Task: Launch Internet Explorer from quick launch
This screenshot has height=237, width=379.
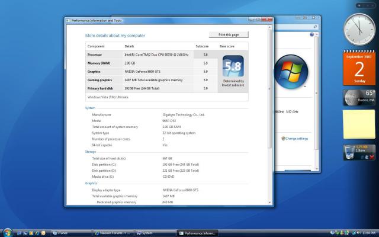Action: click(x=37, y=233)
